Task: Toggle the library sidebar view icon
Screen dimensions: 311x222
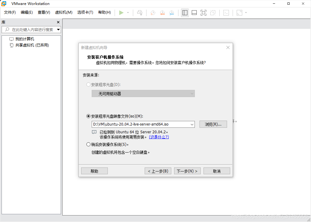Action: 185,13
